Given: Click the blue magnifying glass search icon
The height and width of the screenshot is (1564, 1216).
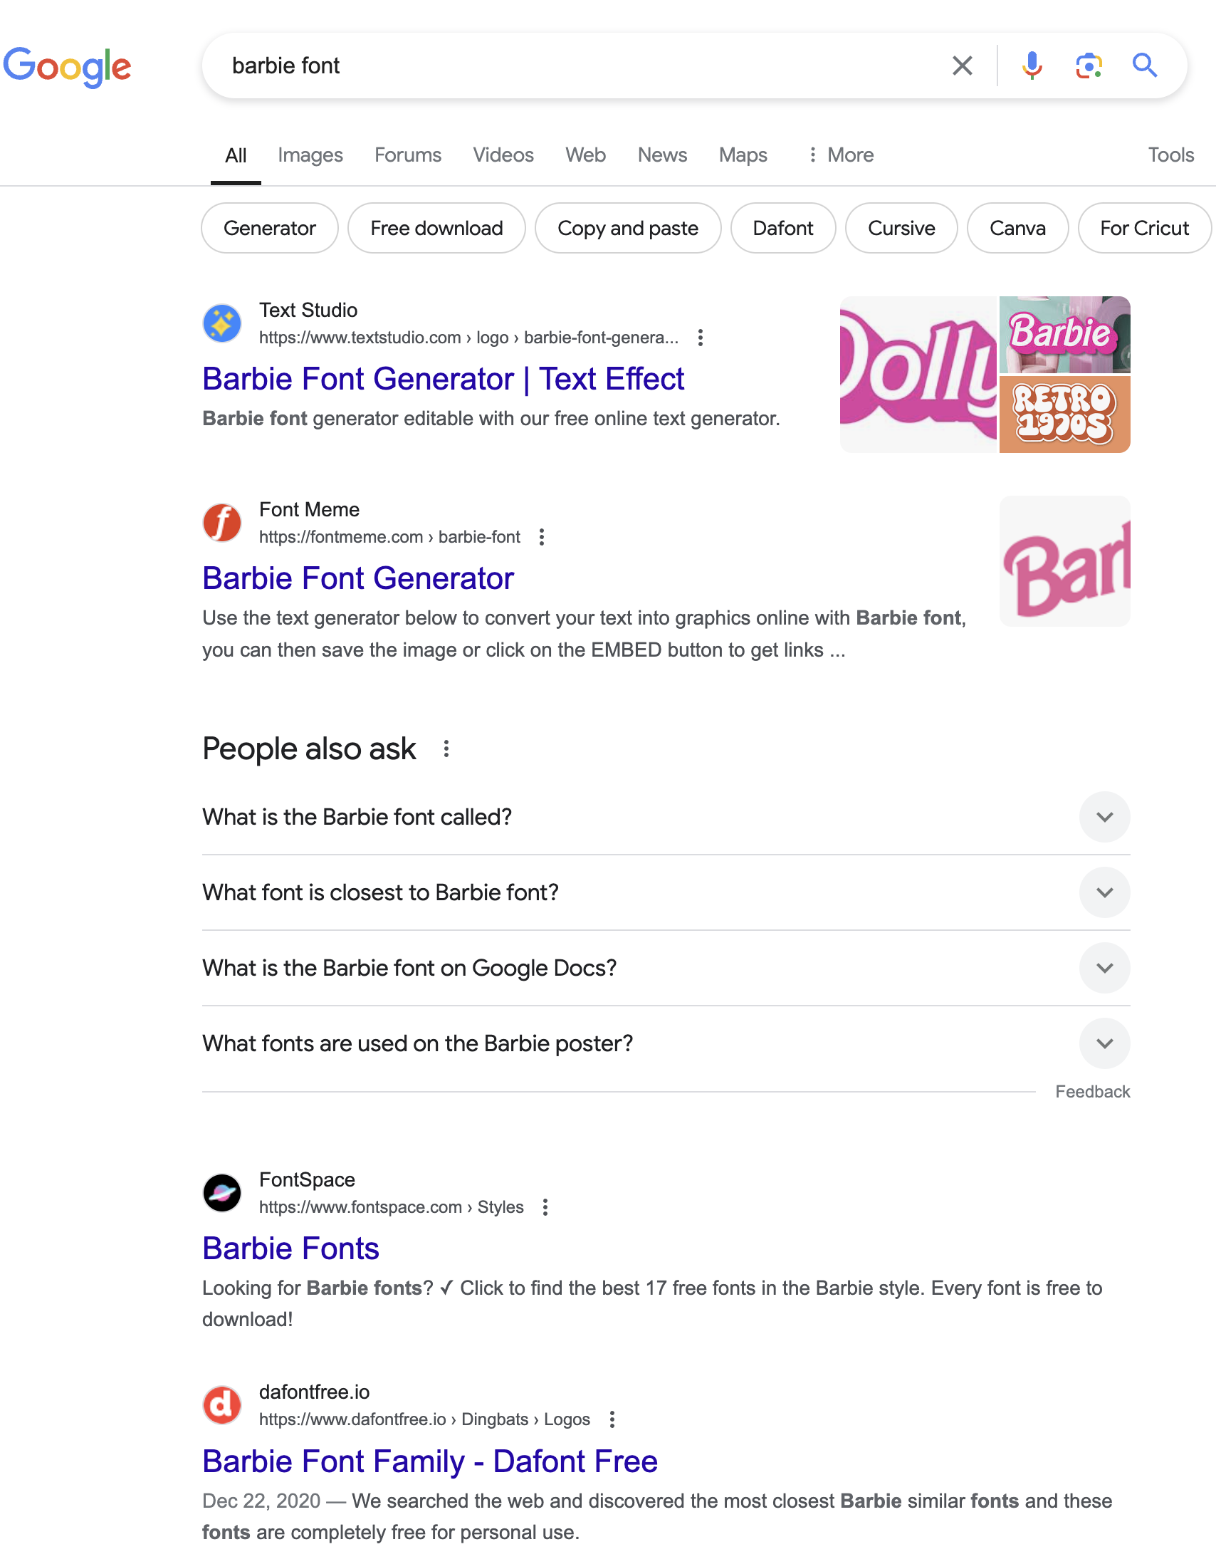Looking at the screenshot, I should coord(1144,66).
